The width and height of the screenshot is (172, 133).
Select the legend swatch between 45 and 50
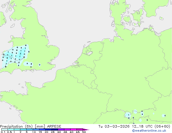pos(80,130)
